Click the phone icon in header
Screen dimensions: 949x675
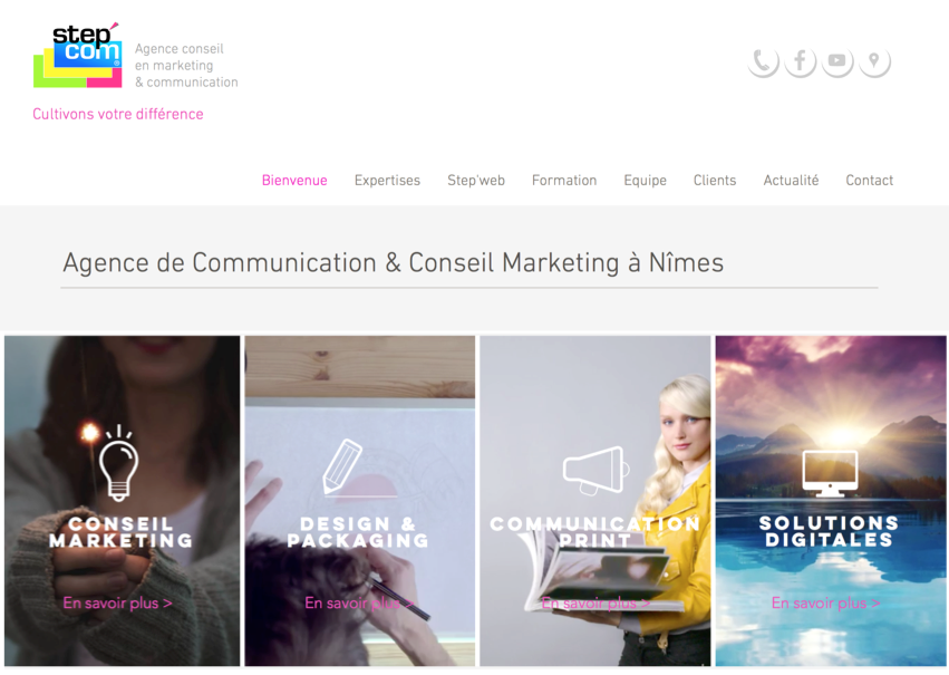coord(763,60)
